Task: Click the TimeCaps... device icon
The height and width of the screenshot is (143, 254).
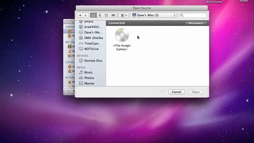Action: coord(81,43)
